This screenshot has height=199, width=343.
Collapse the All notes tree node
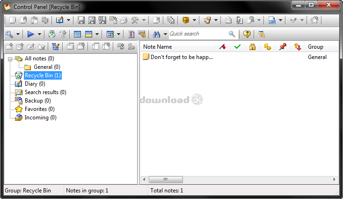point(10,59)
